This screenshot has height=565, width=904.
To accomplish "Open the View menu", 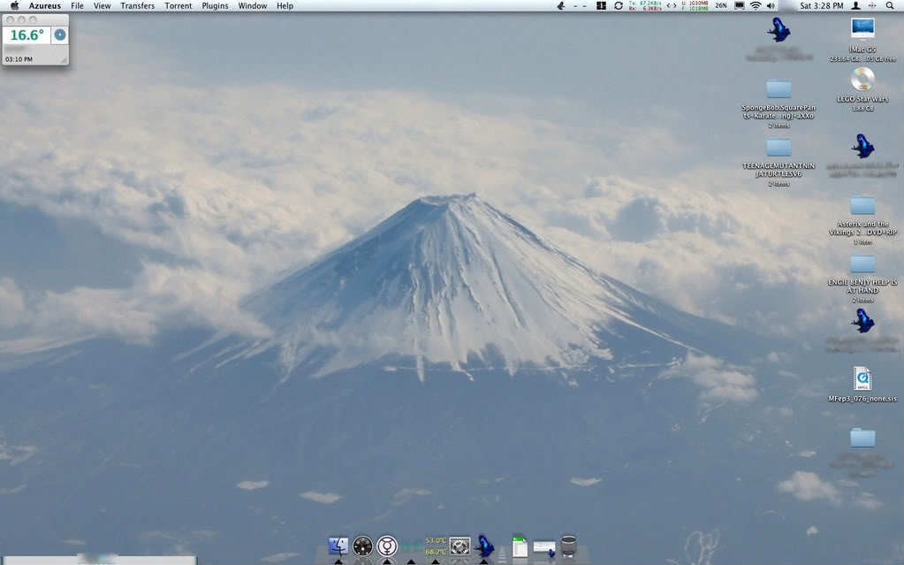I will pyautogui.click(x=102, y=6).
